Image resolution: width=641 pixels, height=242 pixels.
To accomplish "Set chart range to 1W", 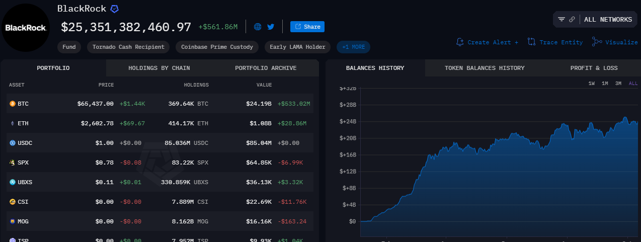I will point(592,84).
